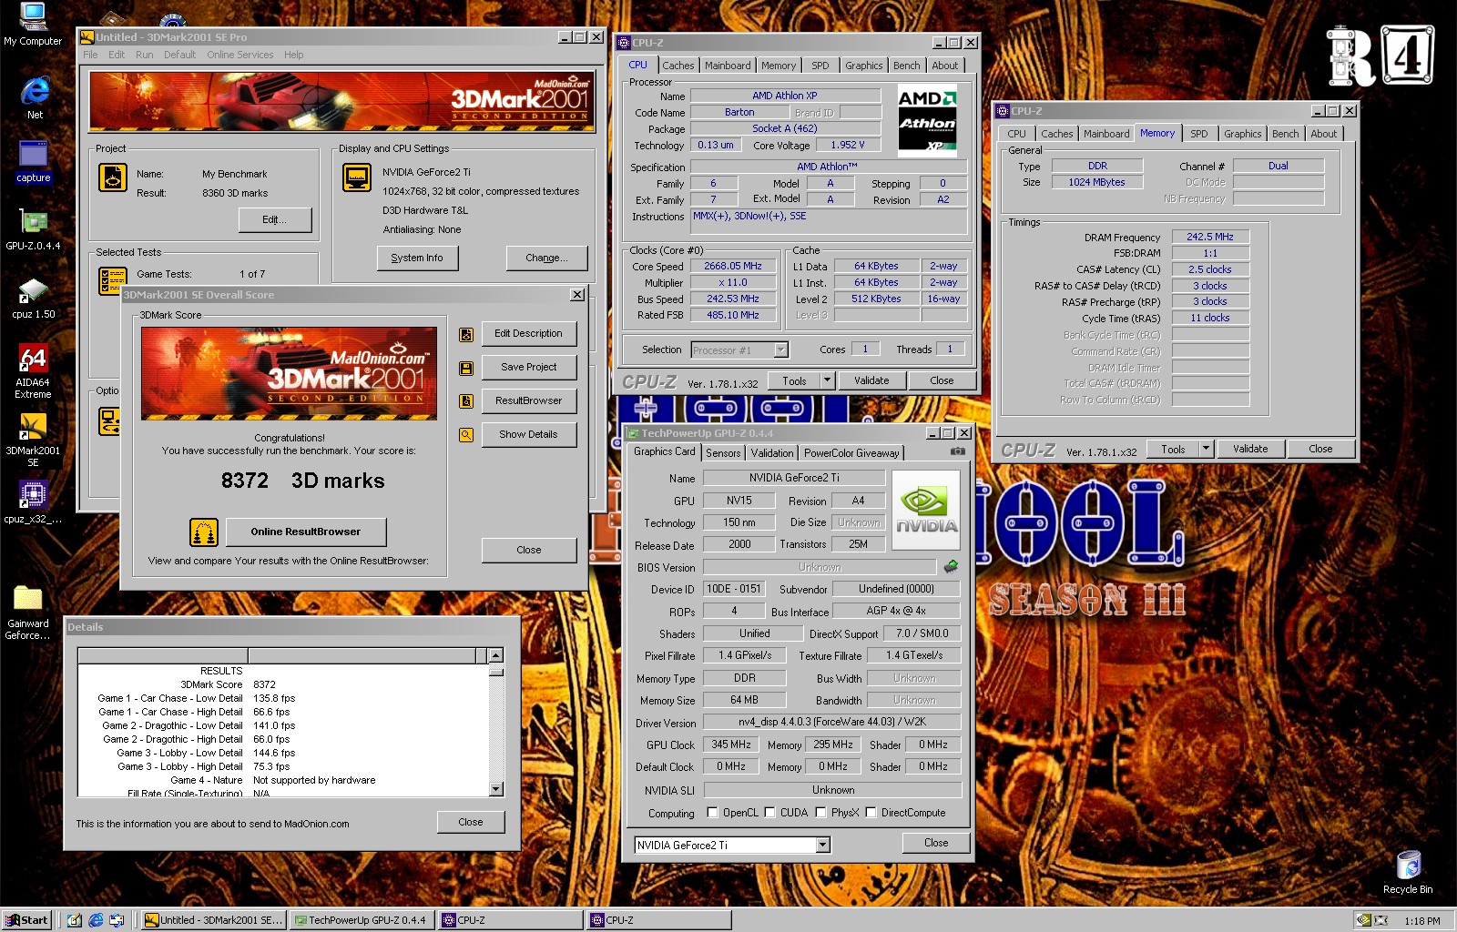This screenshot has width=1457, height=932.
Task: Click the System Info button
Action: pyautogui.click(x=417, y=258)
